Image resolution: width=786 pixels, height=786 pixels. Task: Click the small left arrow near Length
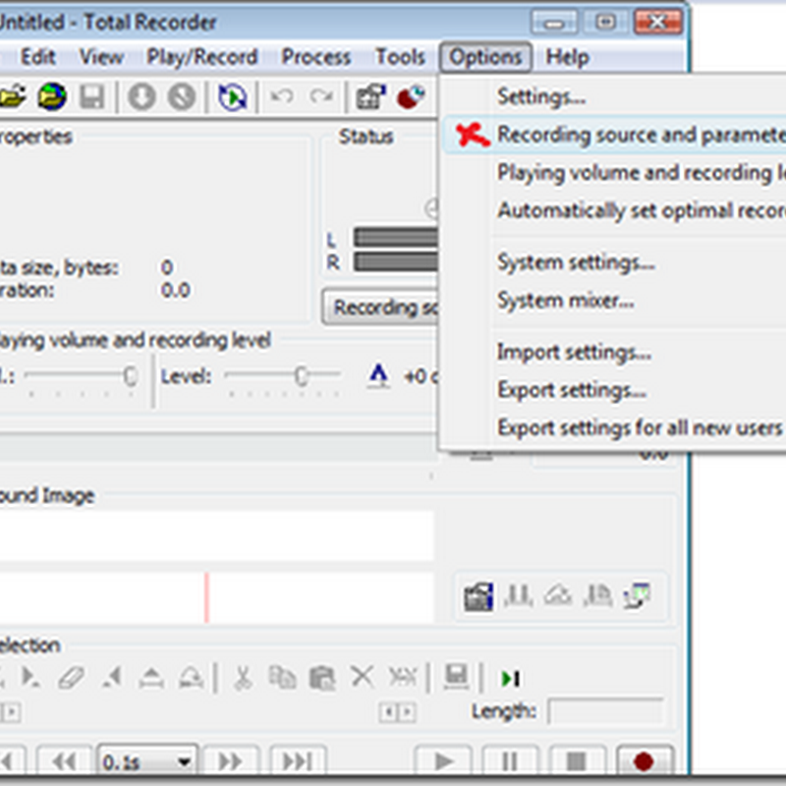388,711
